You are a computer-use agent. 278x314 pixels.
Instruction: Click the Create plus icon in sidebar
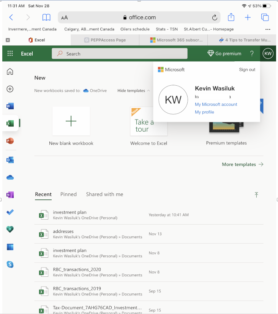click(x=10, y=89)
